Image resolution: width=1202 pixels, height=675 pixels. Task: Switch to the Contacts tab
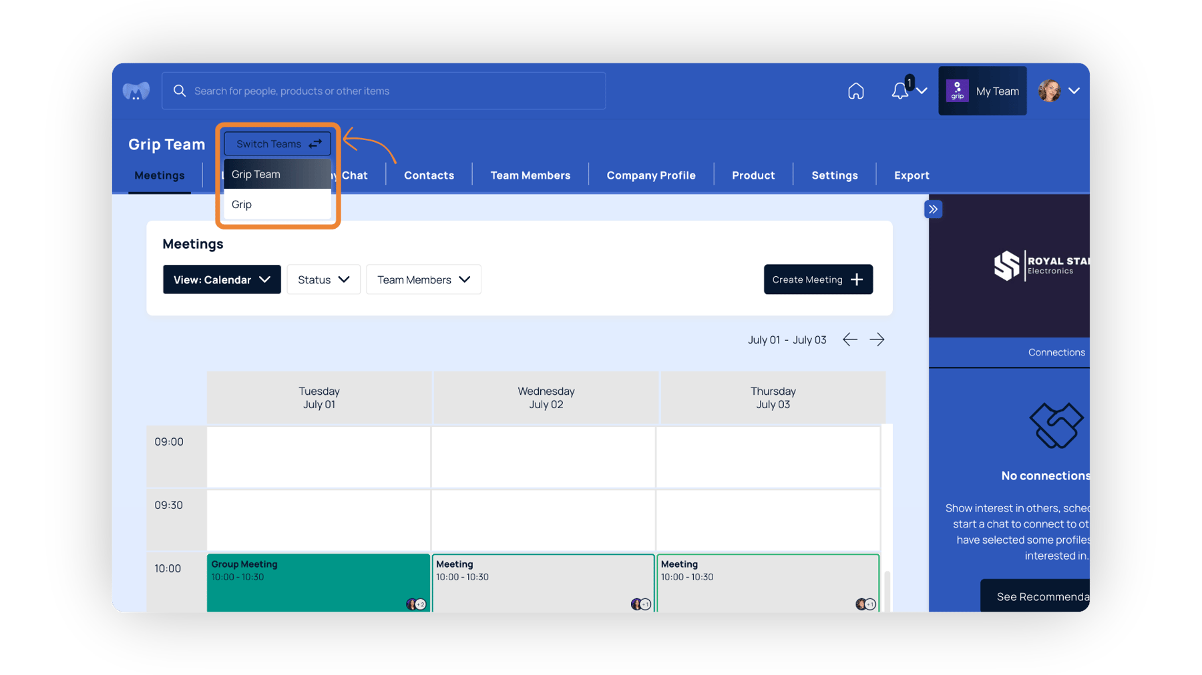coord(428,175)
